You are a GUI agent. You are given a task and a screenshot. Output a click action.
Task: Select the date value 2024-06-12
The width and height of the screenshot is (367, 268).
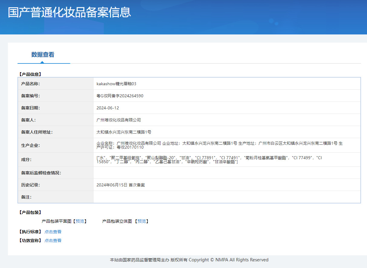tap(108, 108)
